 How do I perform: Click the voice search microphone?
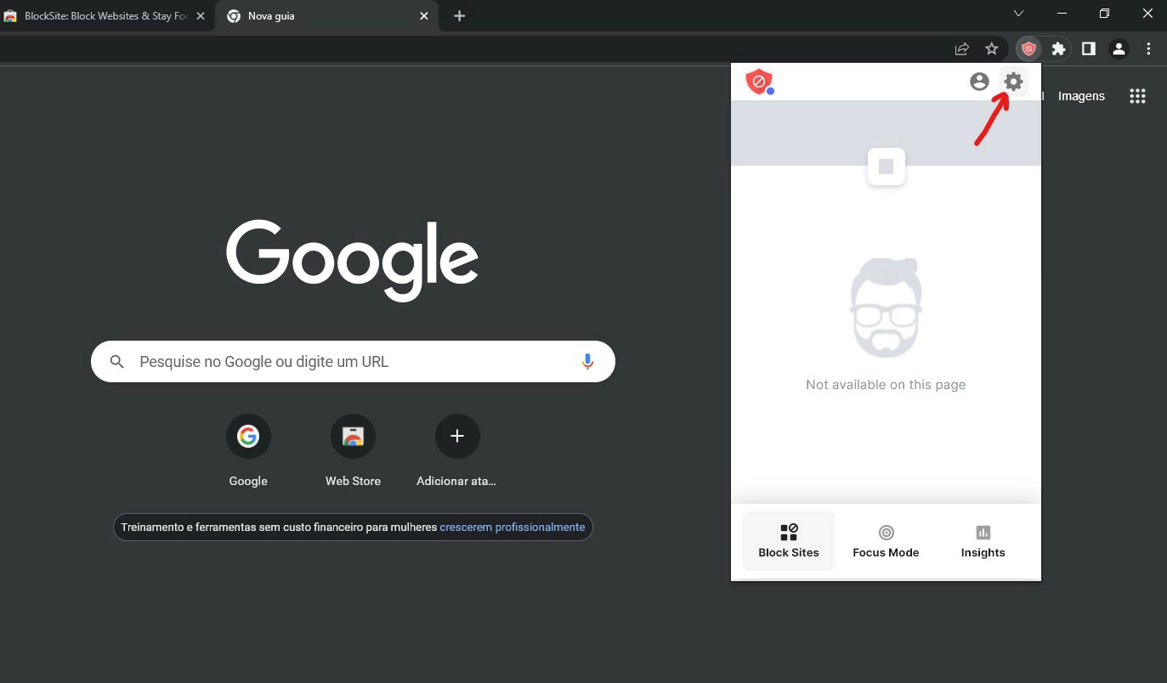pos(587,361)
